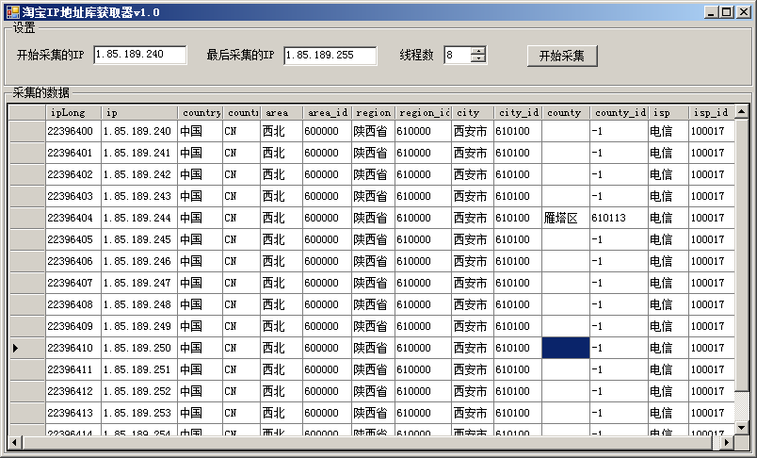Select the cell 22396400
Screen dimensions: 757x458
[x=73, y=131]
